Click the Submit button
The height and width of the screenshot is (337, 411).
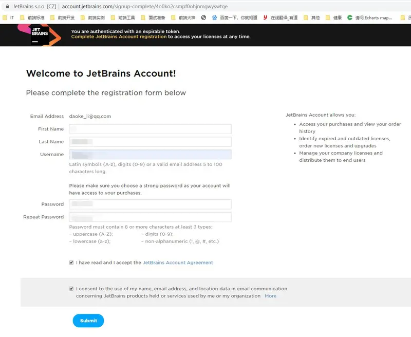click(88, 321)
